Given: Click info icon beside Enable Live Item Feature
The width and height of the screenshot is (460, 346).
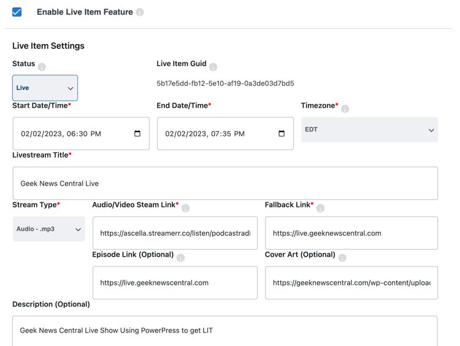Looking at the screenshot, I should 140,12.
